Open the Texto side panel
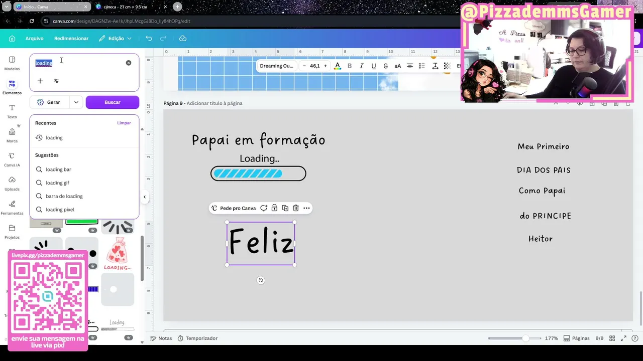This screenshot has height=361, width=643. tap(12, 111)
